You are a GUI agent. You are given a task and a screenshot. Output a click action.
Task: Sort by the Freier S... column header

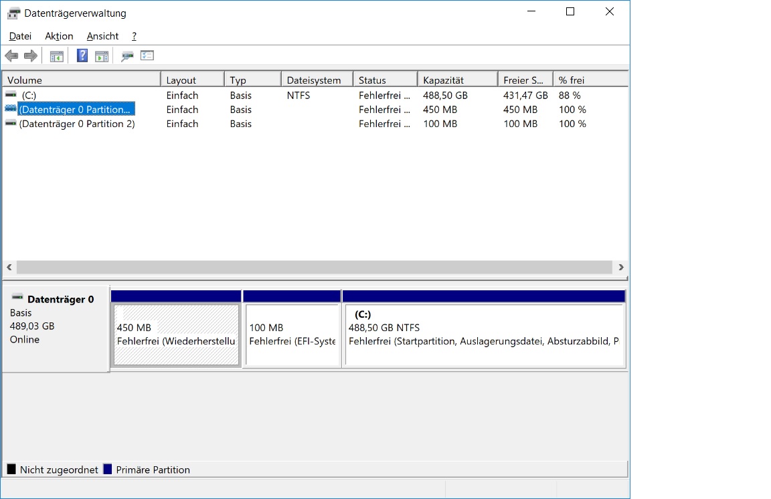pos(525,80)
